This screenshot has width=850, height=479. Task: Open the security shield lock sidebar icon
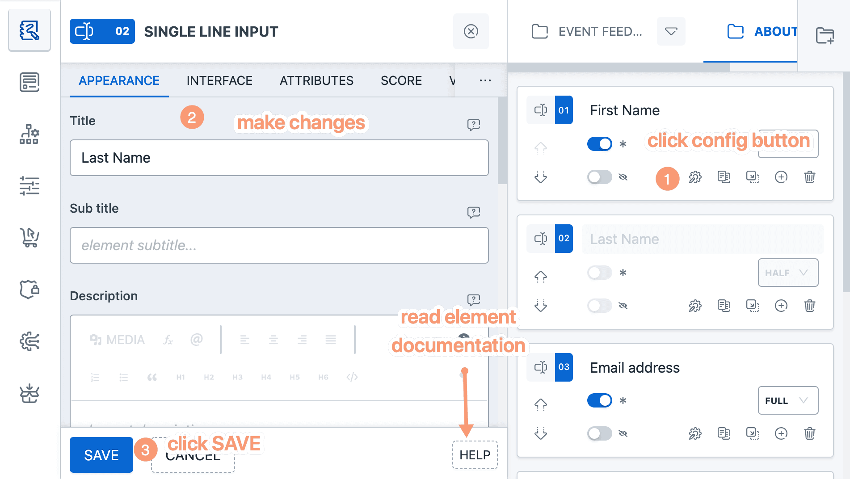pos(29,290)
